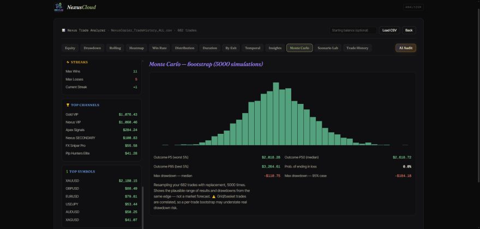The width and height of the screenshot is (480, 229).
Task: Click the USDJPY symbol row
Action: (x=101, y=205)
